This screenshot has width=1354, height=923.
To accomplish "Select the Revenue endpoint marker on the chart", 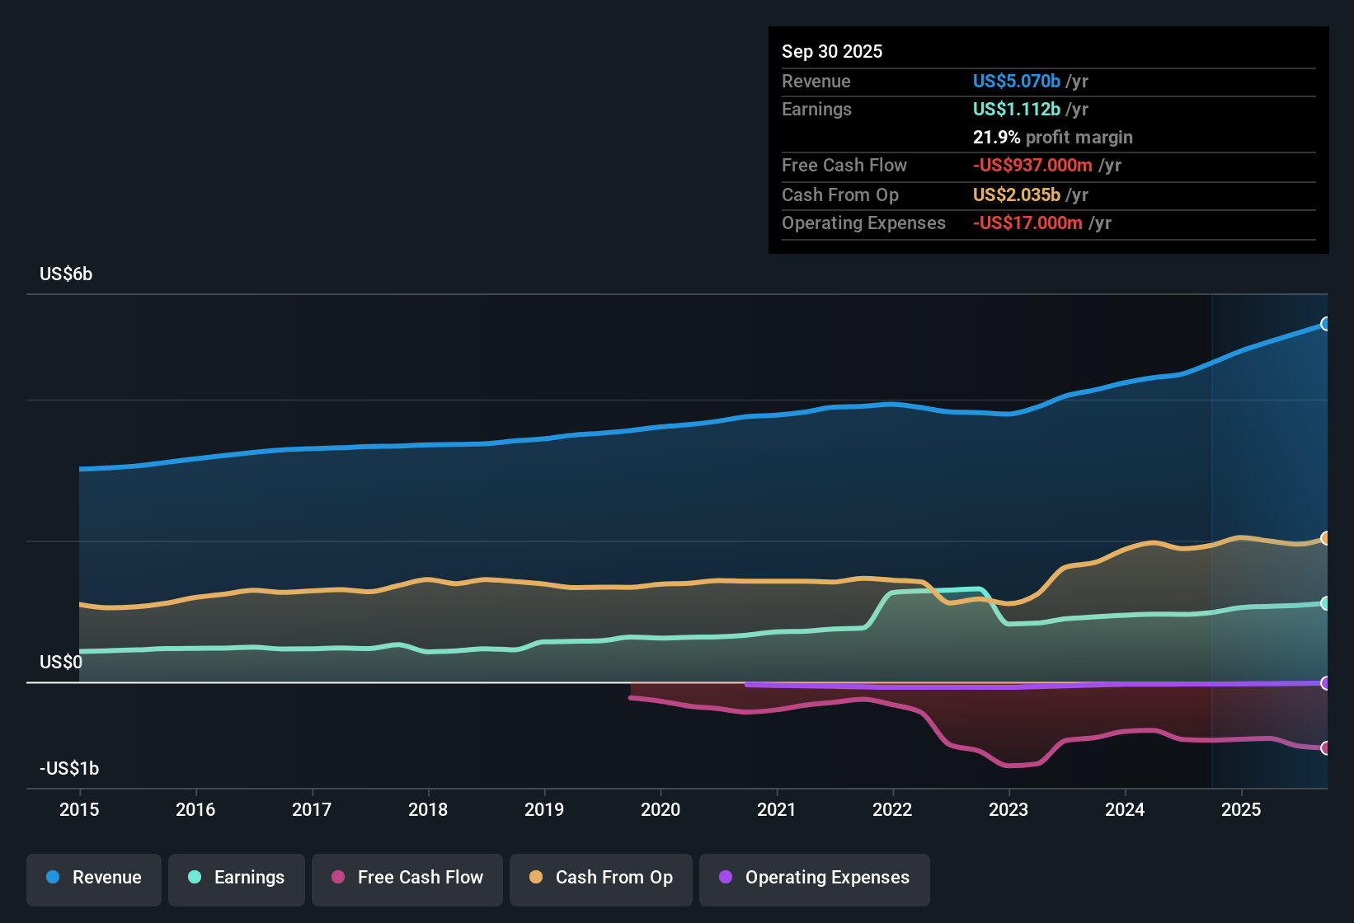I will (x=1326, y=323).
